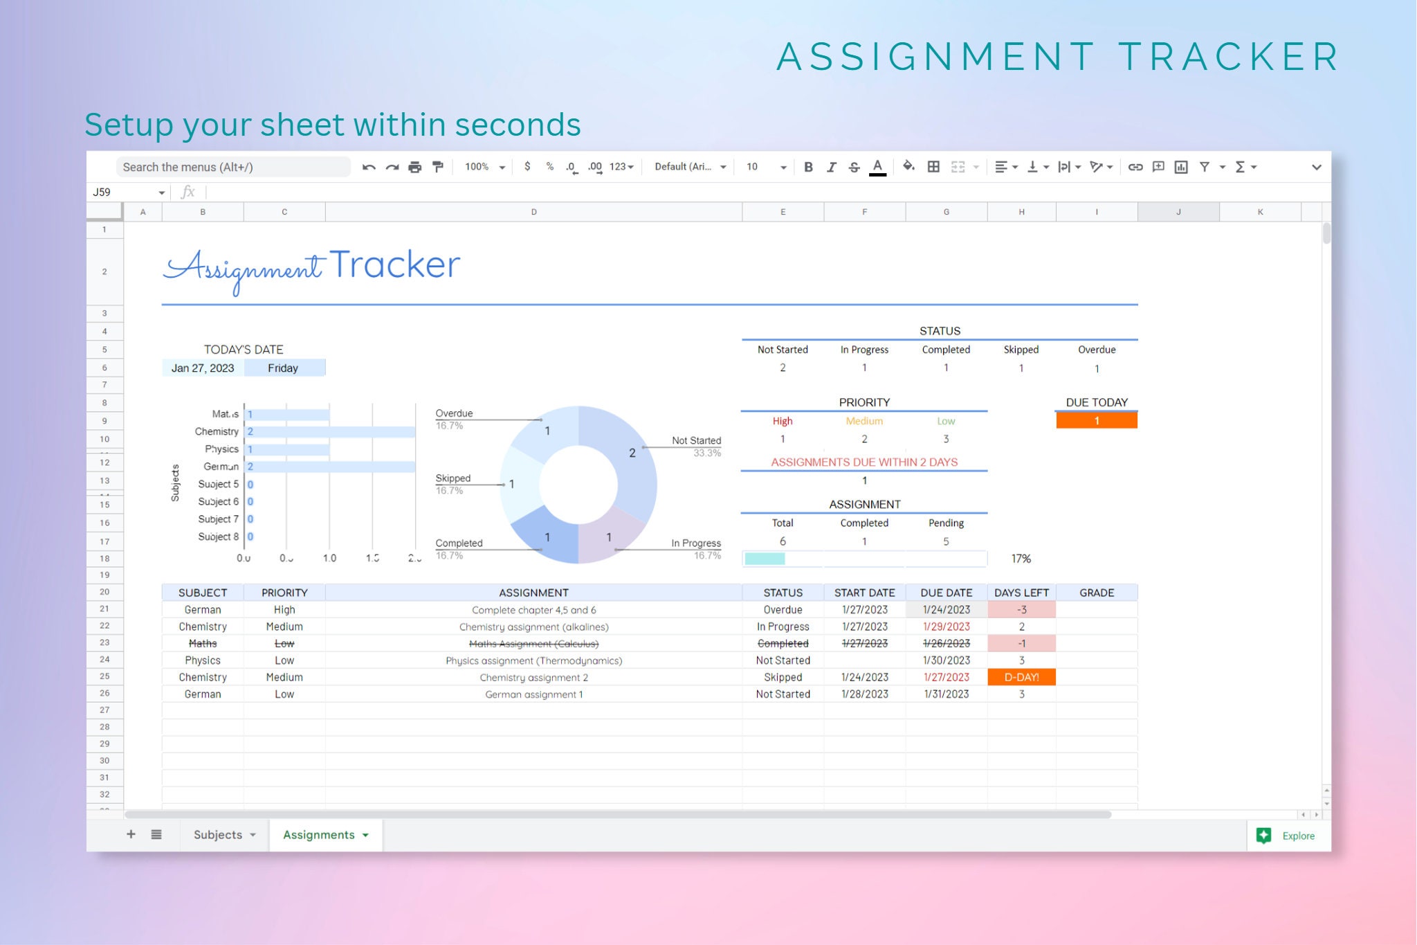Click the Insert link icon

(1135, 167)
